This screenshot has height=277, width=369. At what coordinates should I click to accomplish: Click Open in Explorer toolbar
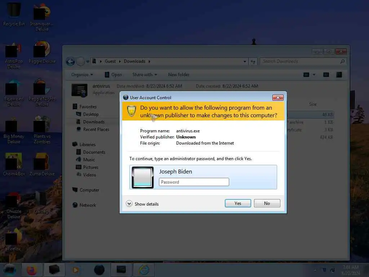113,75
